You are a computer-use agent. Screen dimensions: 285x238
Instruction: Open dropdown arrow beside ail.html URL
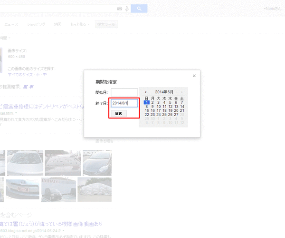[16, 113]
